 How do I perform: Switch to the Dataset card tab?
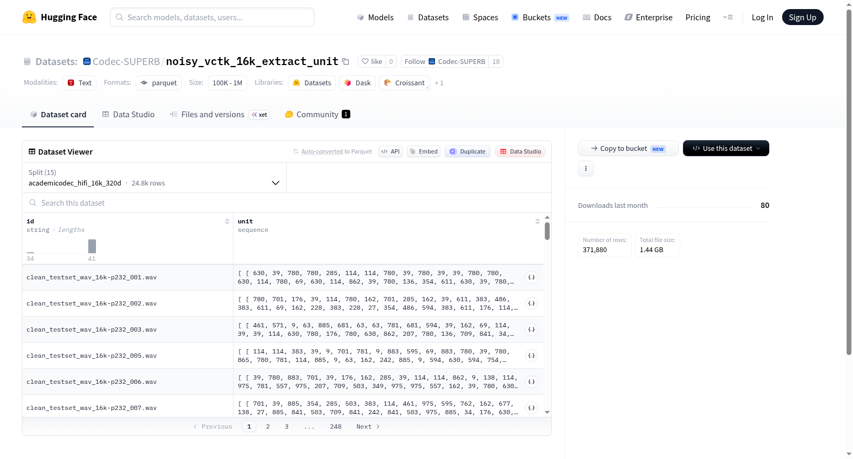tap(58, 115)
